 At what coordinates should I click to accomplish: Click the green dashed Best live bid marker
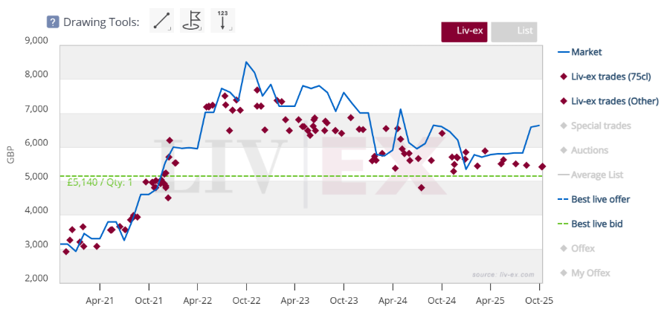[562, 224]
